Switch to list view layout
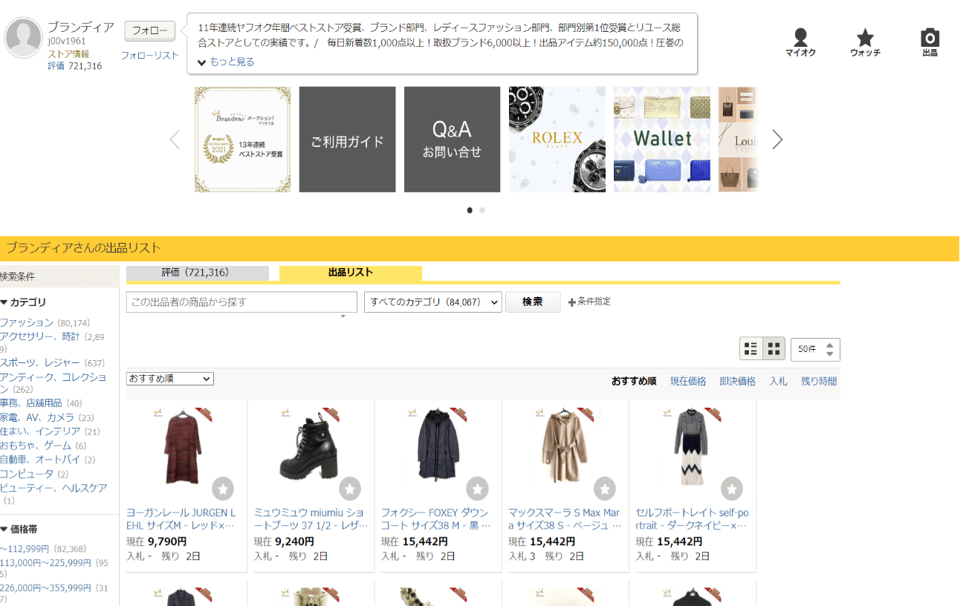This screenshot has width=966, height=606. coord(751,348)
